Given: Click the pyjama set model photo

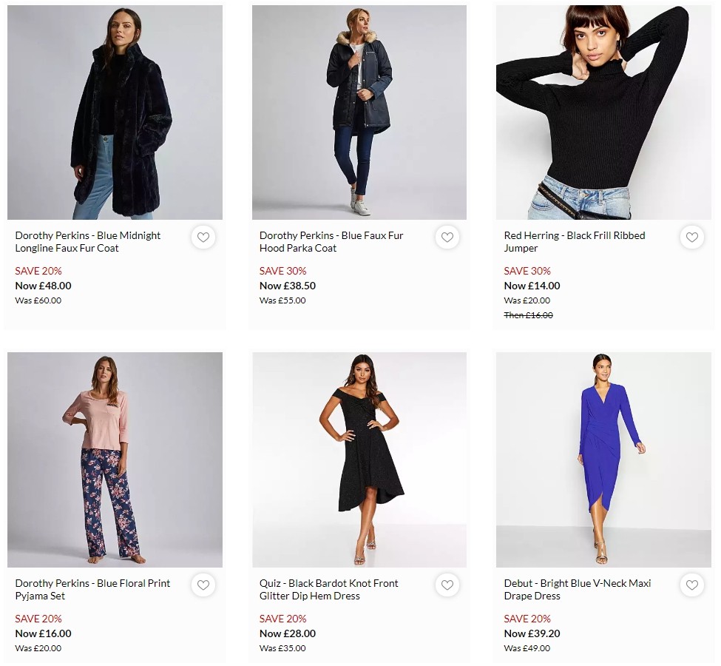Looking at the screenshot, I should coord(115,460).
